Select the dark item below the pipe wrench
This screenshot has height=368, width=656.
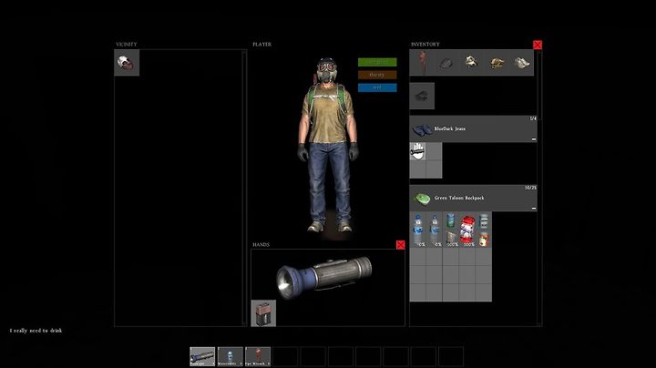coord(422,96)
